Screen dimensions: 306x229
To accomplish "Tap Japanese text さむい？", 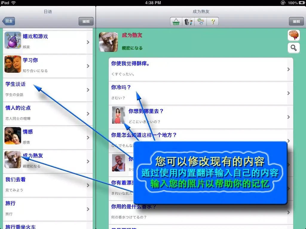I will (x=118, y=98).
